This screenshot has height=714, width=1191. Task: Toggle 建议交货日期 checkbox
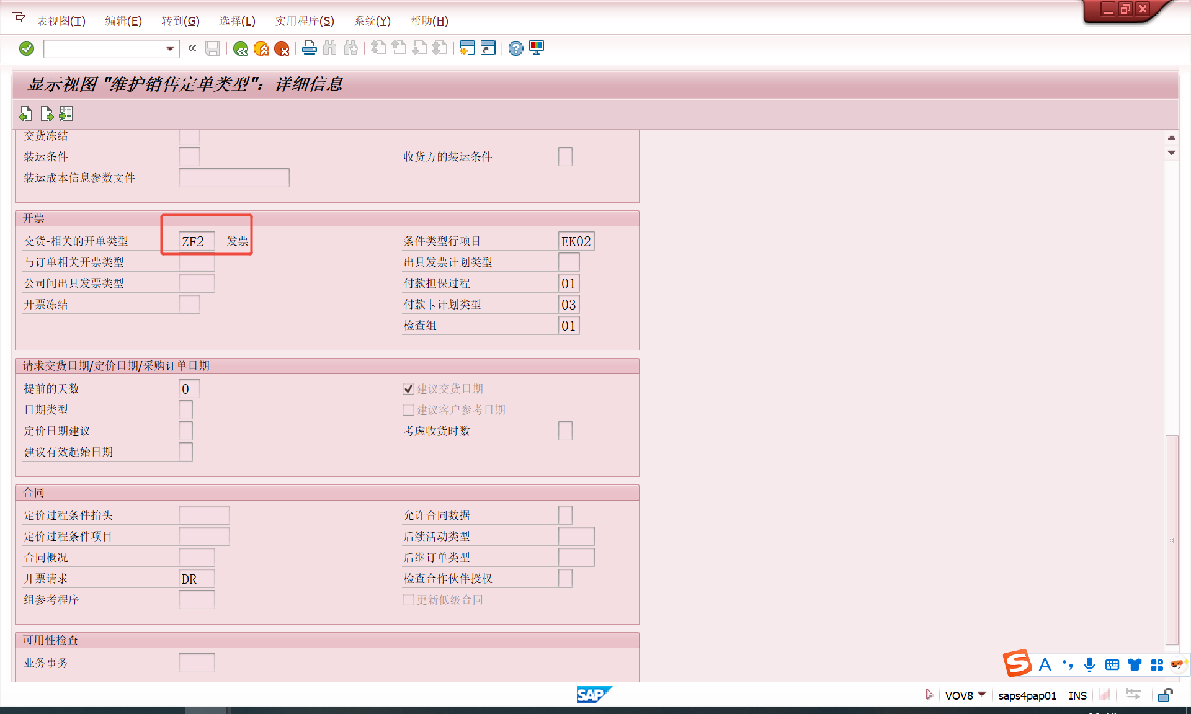pos(408,389)
